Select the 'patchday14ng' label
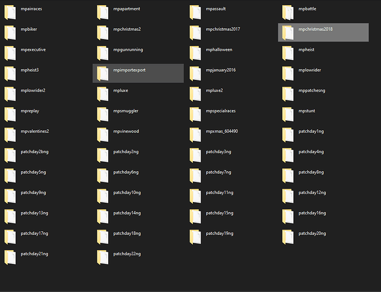381x292 pixels. (x=127, y=213)
